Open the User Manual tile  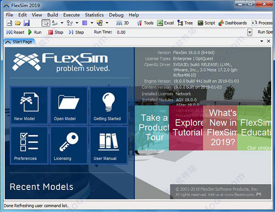pyautogui.click(x=109, y=145)
